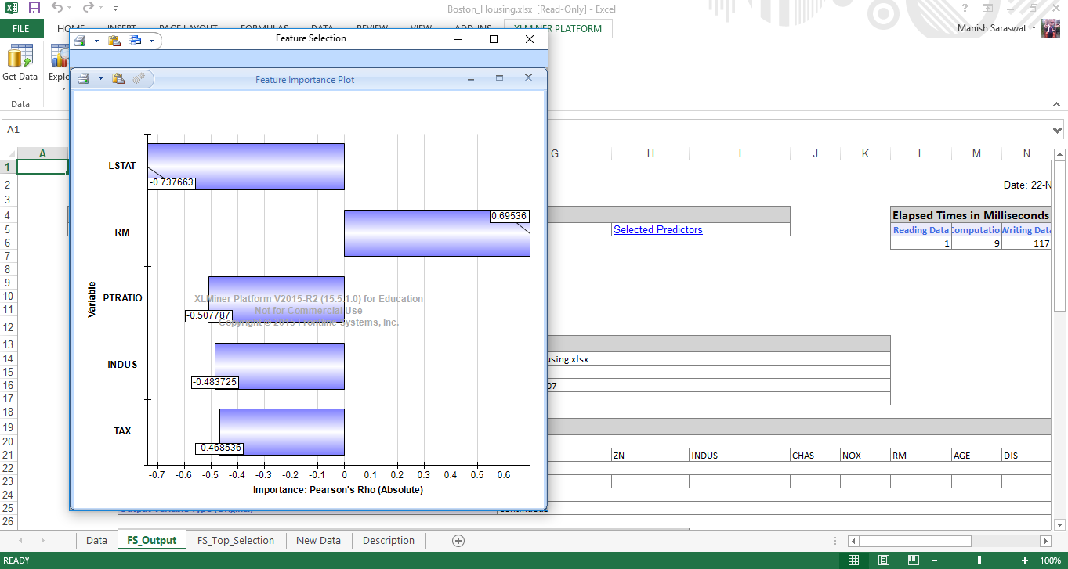The height and width of the screenshot is (569, 1068).
Task: Click the Undo arrow icon
Action: click(x=57, y=9)
